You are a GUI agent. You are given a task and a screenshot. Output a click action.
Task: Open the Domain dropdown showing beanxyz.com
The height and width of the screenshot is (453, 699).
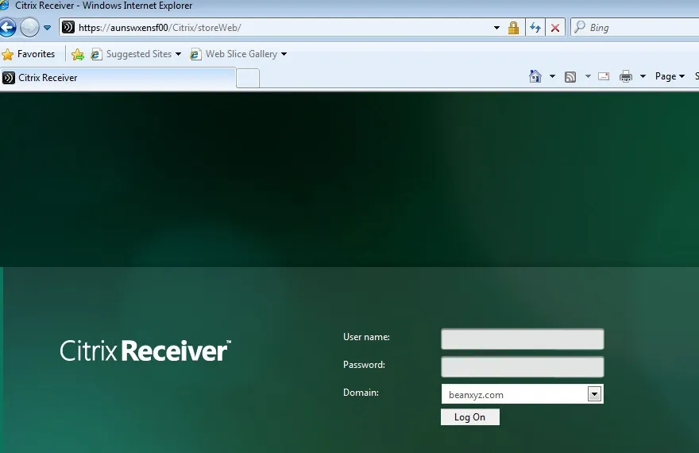523,394
